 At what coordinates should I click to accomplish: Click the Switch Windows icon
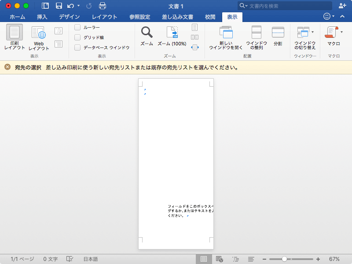pyautogui.click(x=303, y=32)
